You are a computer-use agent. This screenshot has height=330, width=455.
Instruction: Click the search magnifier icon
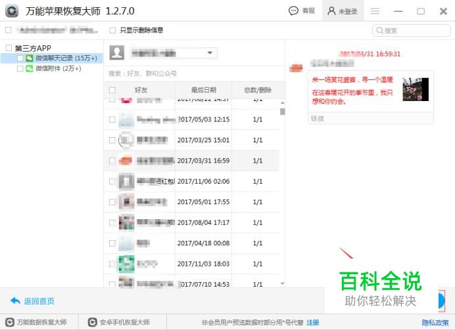coord(379,30)
